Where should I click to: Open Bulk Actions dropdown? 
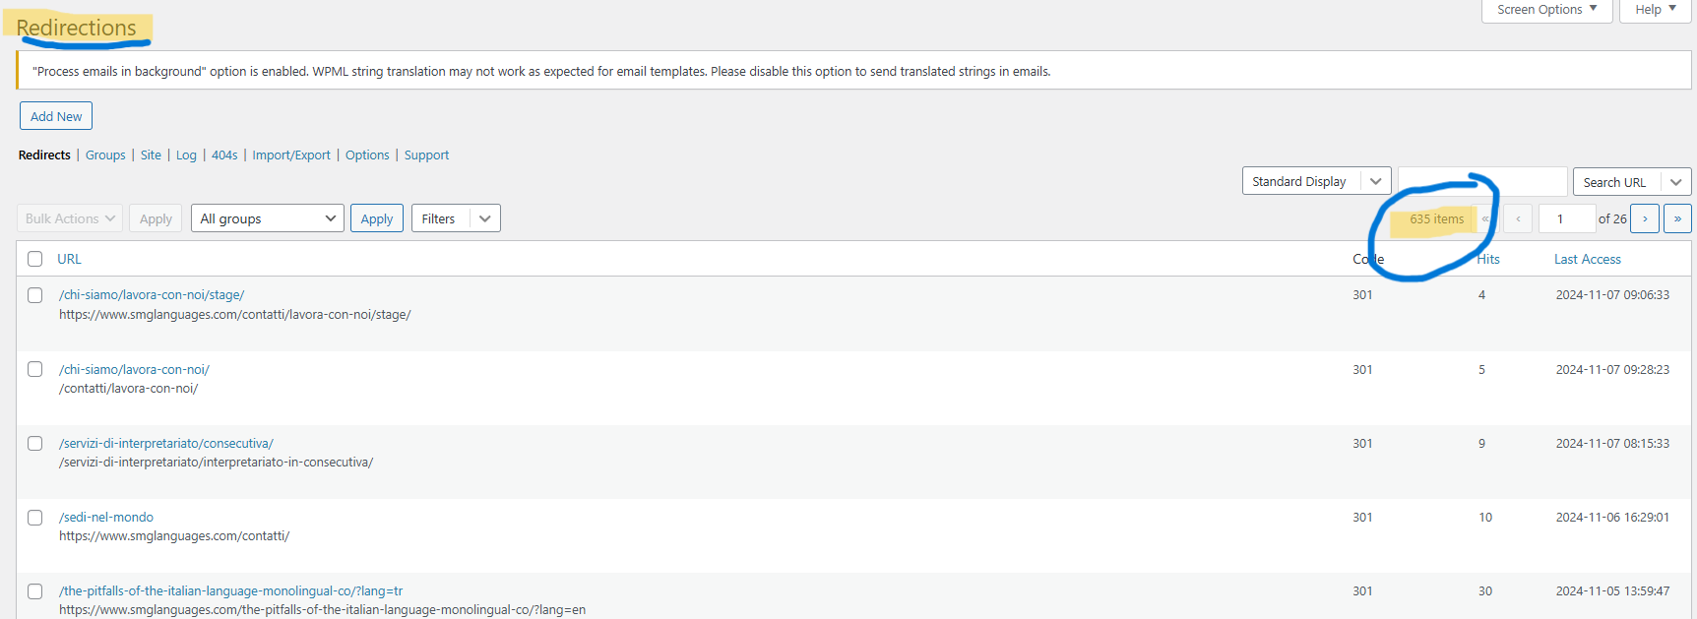coord(70,218)
